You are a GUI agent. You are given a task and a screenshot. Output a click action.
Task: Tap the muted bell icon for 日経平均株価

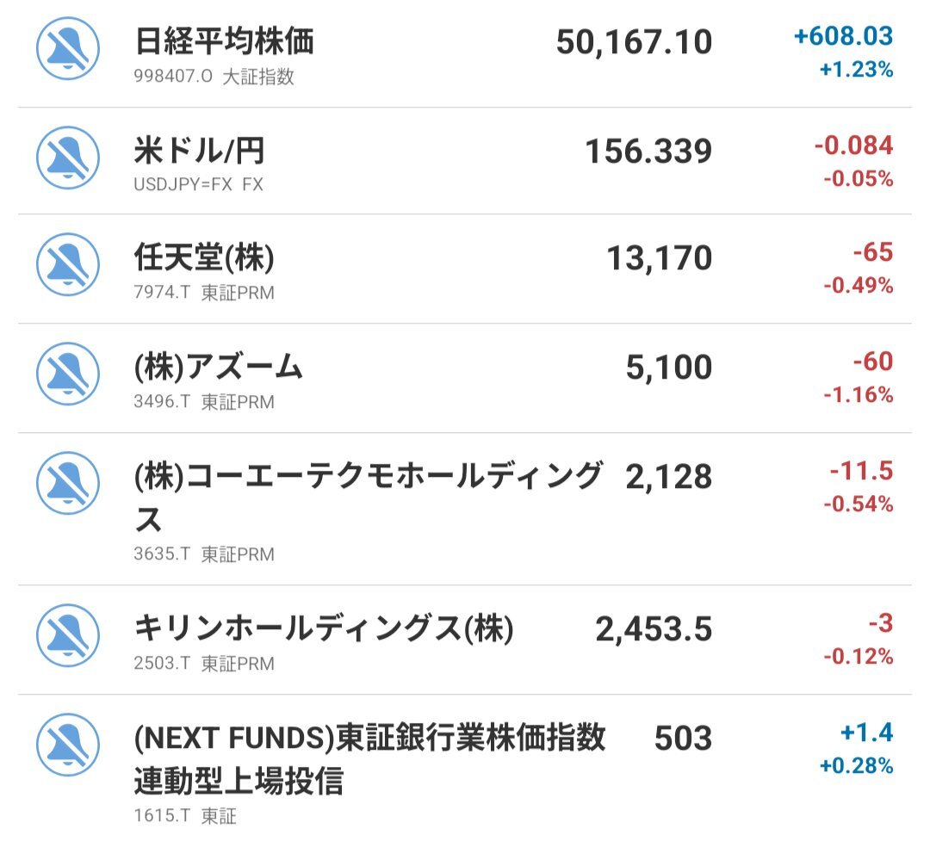click(x=68, y=50)
